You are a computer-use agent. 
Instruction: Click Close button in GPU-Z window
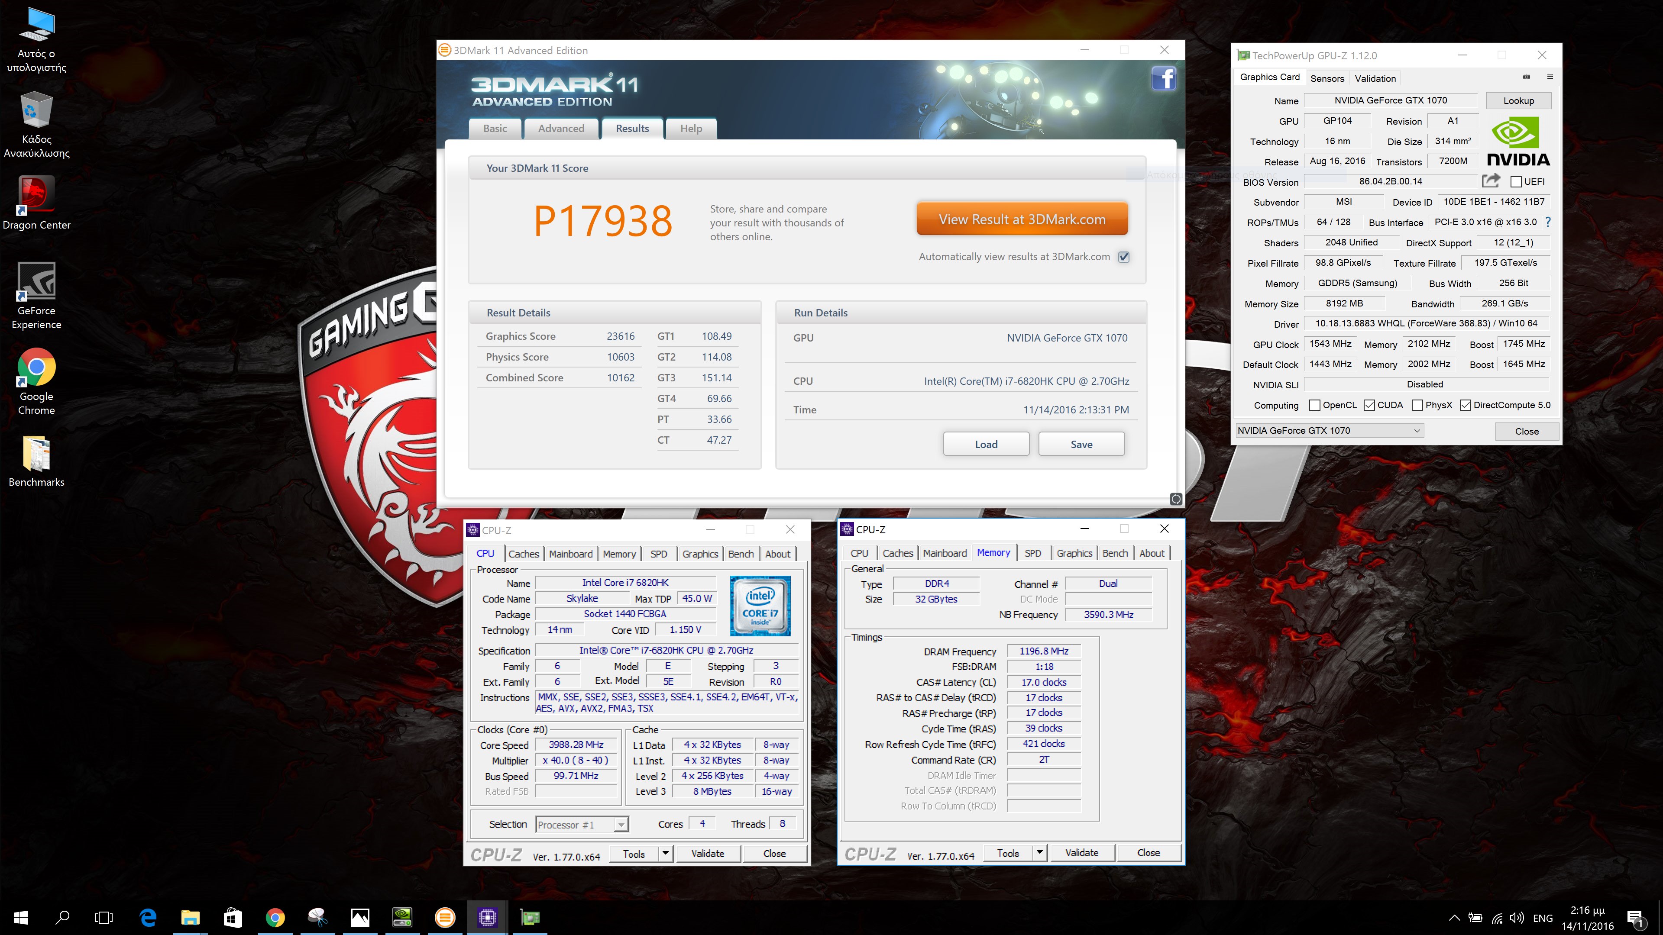[1527, 431]
